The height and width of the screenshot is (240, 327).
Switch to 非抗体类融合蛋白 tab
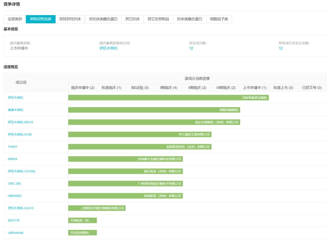pos(103,19)
